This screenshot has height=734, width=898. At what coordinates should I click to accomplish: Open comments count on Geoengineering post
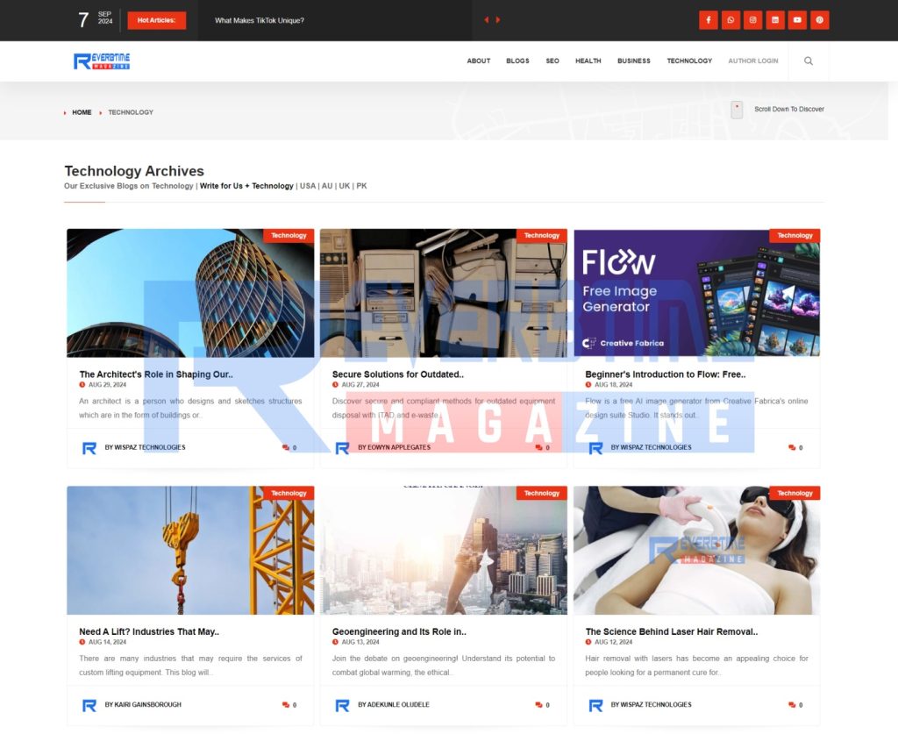[543, 705]
